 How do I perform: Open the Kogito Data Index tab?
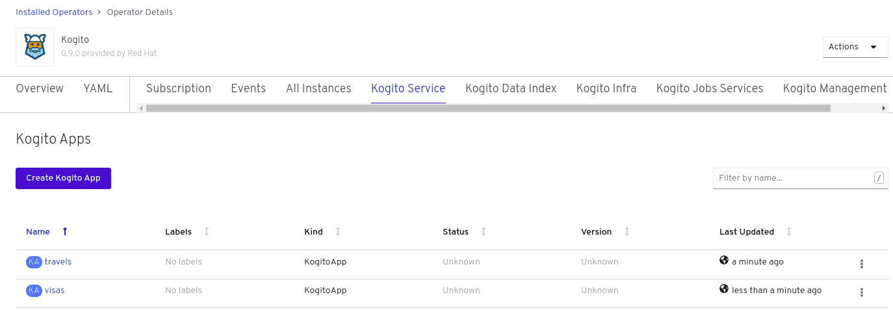511,88
